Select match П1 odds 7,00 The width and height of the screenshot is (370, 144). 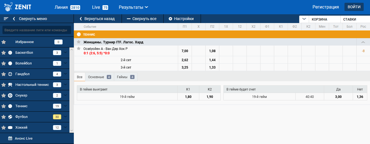(185, 51)
